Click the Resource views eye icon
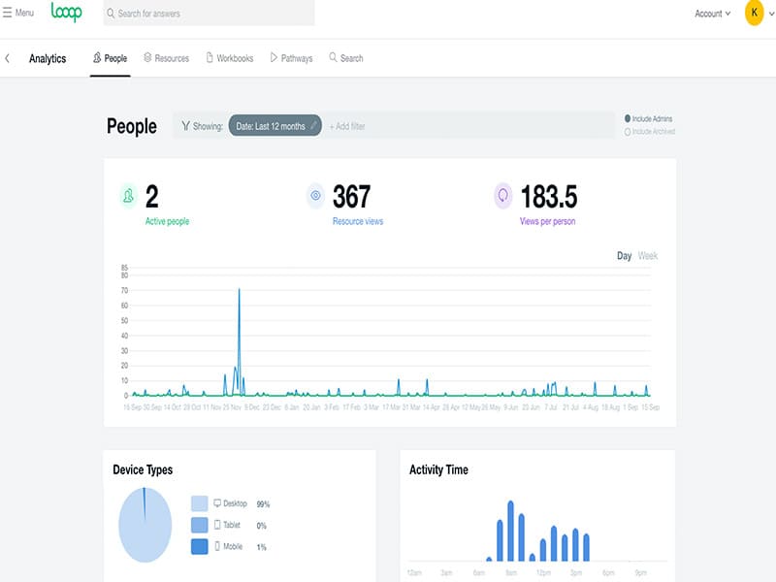 [x=315, y=197]
